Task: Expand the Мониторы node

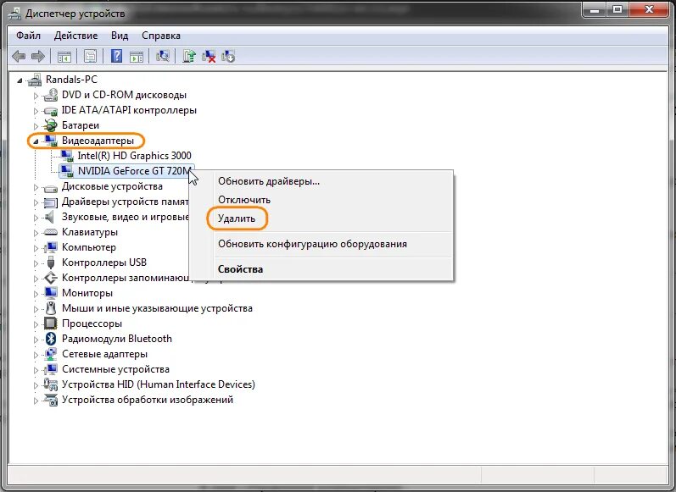Action: tap(36, 294)
